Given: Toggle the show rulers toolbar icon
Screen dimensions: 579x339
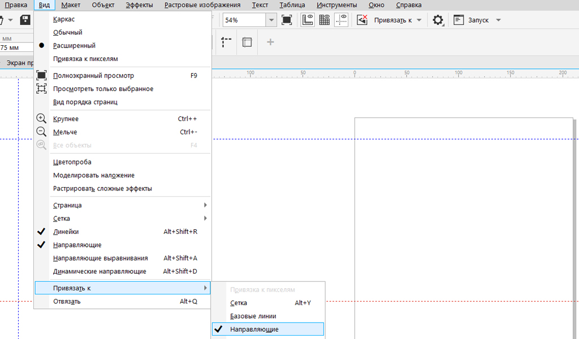Looking at the screenshot, I should point(308,20).
